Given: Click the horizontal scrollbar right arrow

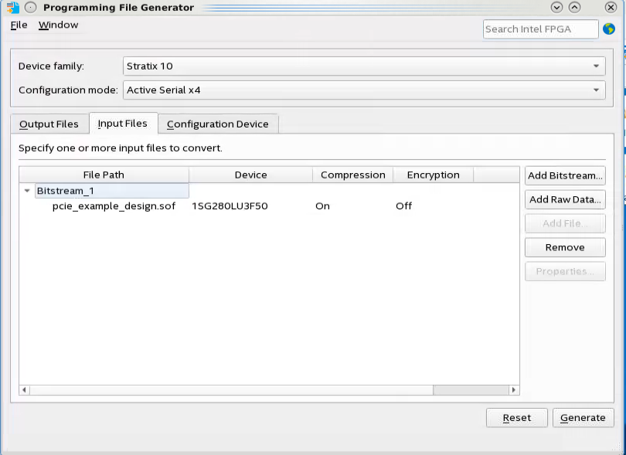Looking at the screenshot, I should [514, 390].
